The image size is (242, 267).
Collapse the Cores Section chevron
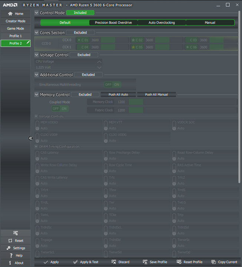36,32
